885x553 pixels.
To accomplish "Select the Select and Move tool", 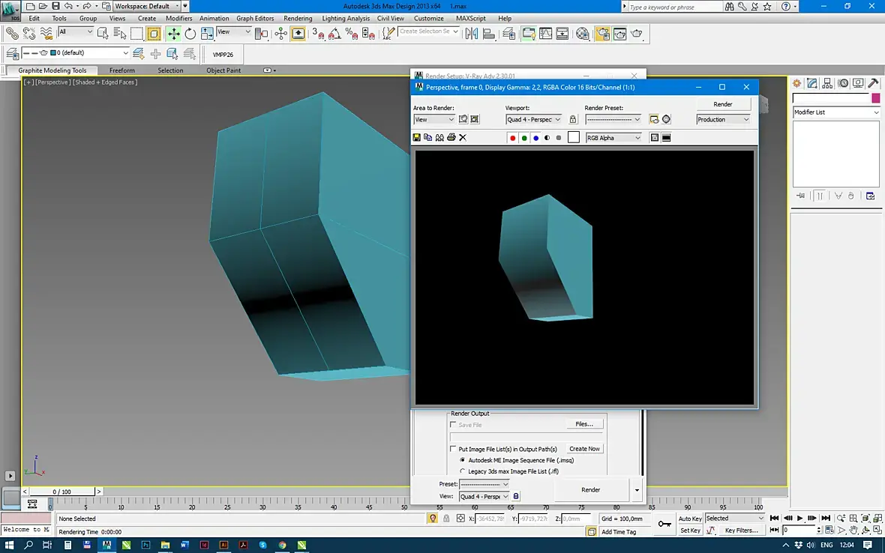I will (x=173, y=34).
